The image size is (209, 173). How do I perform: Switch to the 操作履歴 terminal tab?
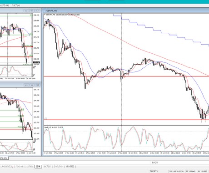tap(70, 167)
